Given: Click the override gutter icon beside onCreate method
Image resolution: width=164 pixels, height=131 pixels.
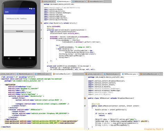Looking at the screenshot, I should pos(41,30).
